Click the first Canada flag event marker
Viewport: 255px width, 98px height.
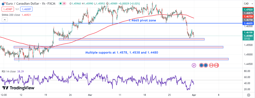click(211, 65)
